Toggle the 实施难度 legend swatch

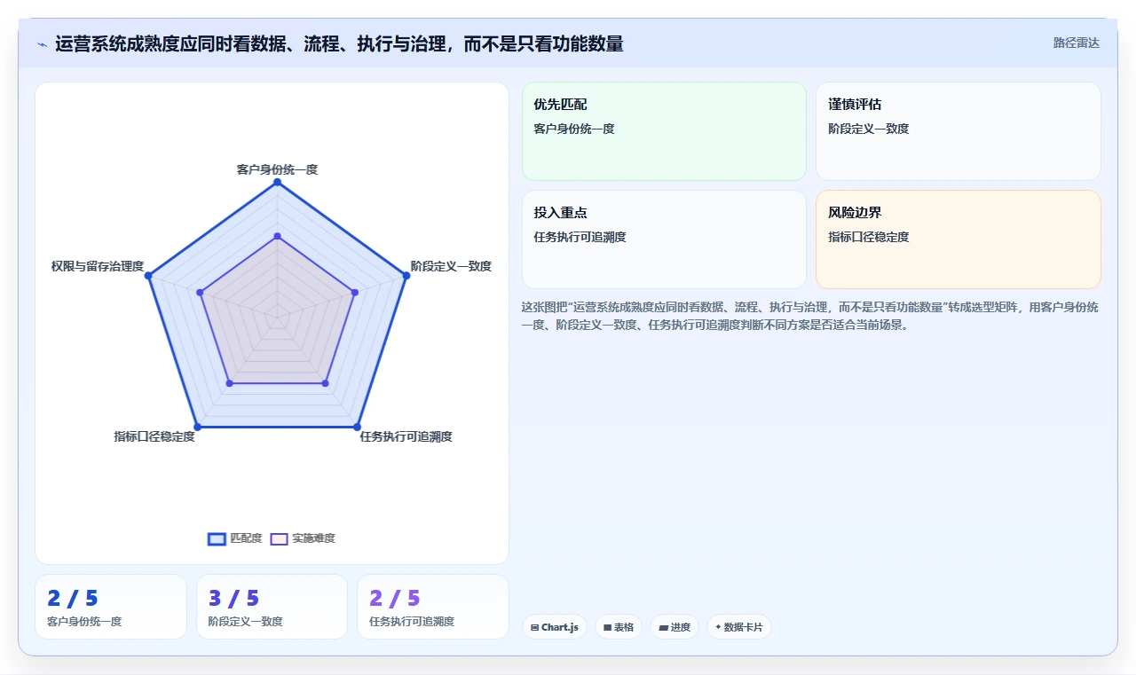279,538
